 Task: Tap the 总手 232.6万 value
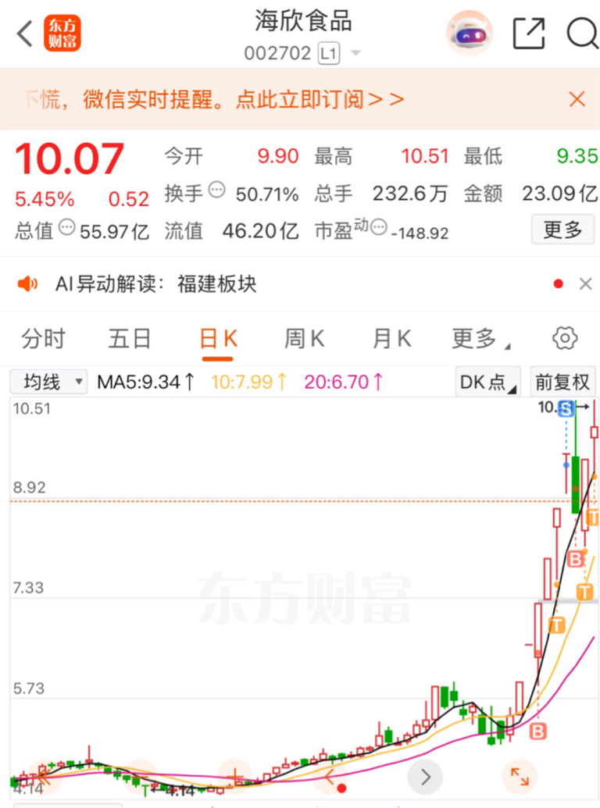[x=410, y=194]
